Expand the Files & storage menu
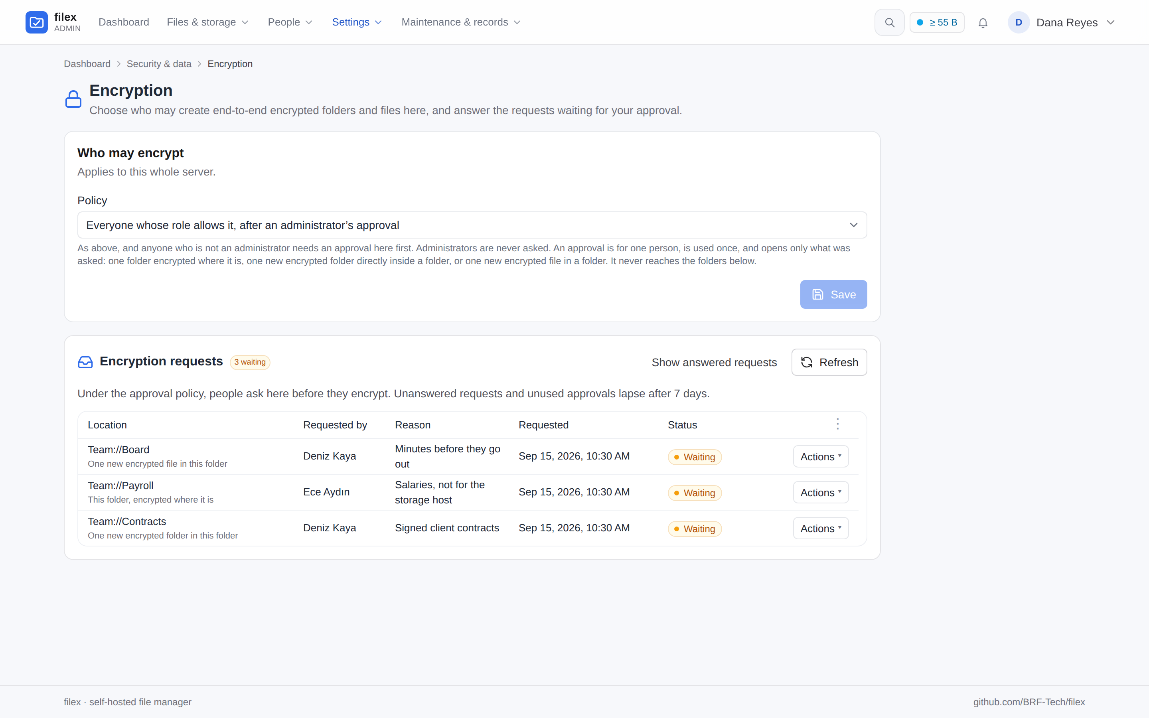Viewport: 1149px width, 718px height. point(208,22)
